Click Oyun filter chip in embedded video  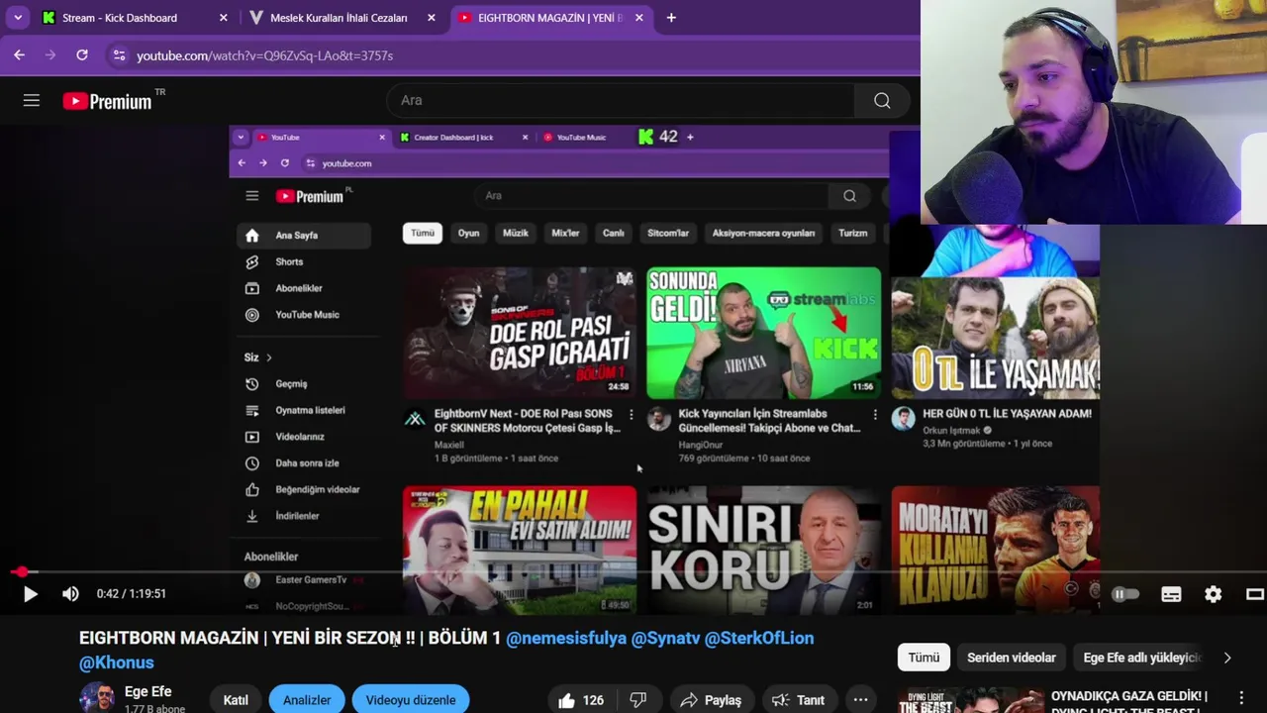(x=468, y=233)
